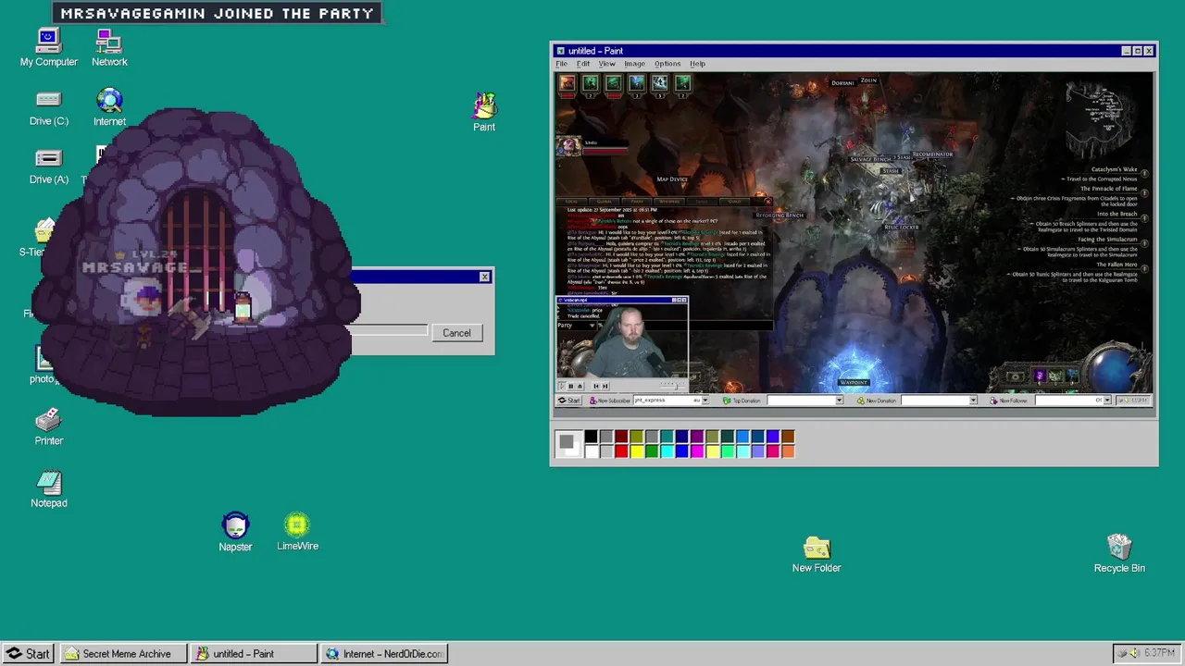Image resolution: width=1185 pixels, height=666 pixels.
Task: Click the Cancel button in dialog
Action: [x=456, y=333]
